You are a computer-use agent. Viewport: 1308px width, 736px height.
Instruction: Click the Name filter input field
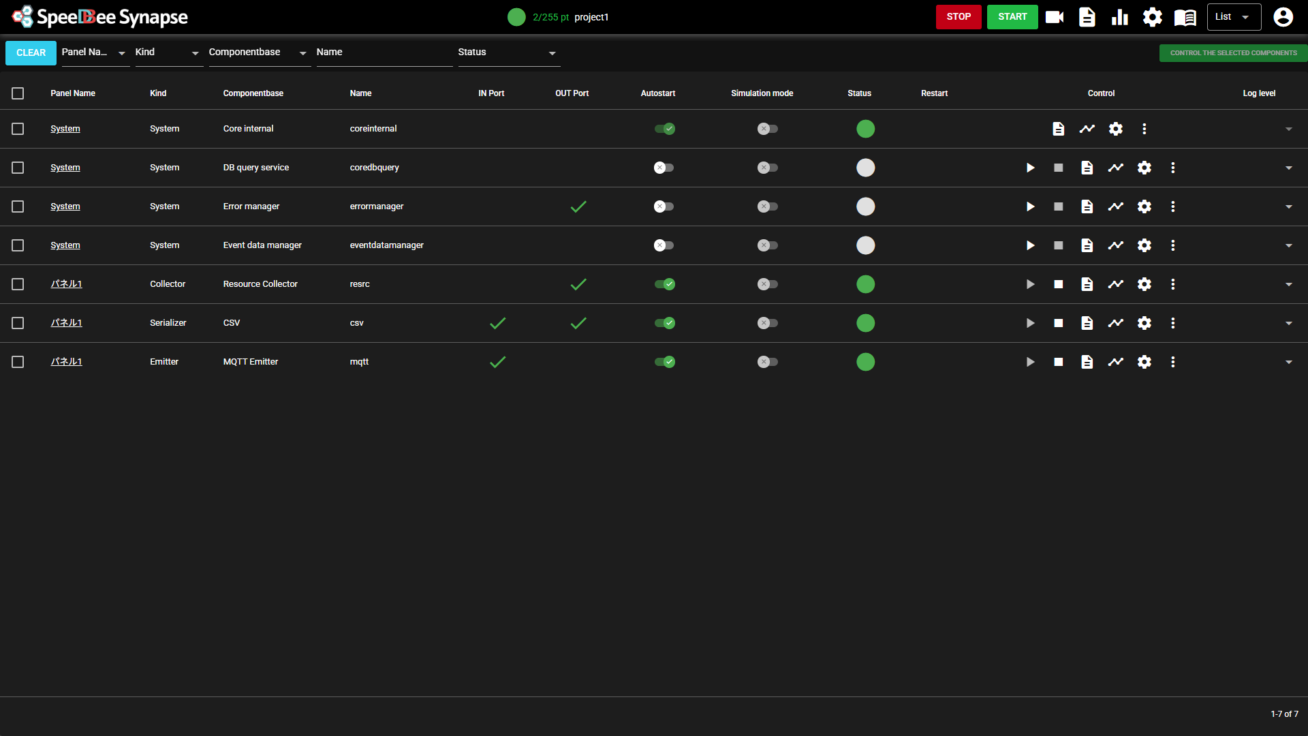(x=384, y=52)
